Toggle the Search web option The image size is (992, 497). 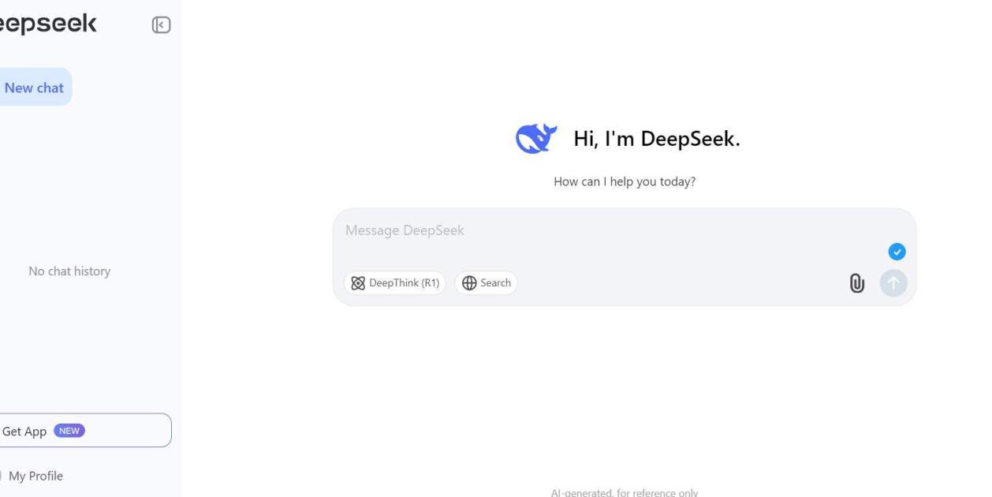click(x=486, y=283)
